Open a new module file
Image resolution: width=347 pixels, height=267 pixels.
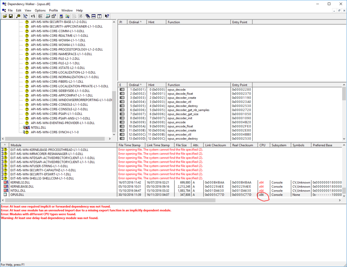tap(5, 16)
